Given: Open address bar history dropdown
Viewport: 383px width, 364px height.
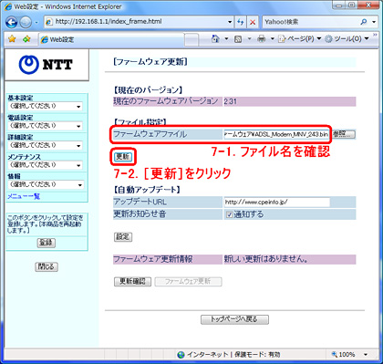Looking at the screenshot, I should coord(230,22).
